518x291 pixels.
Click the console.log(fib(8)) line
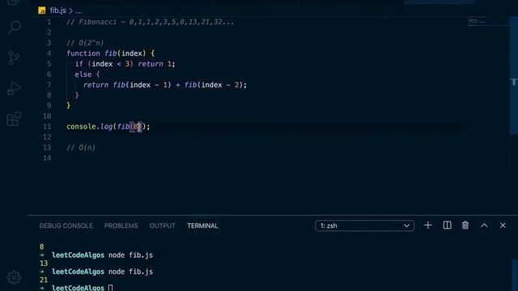(108, 127)
